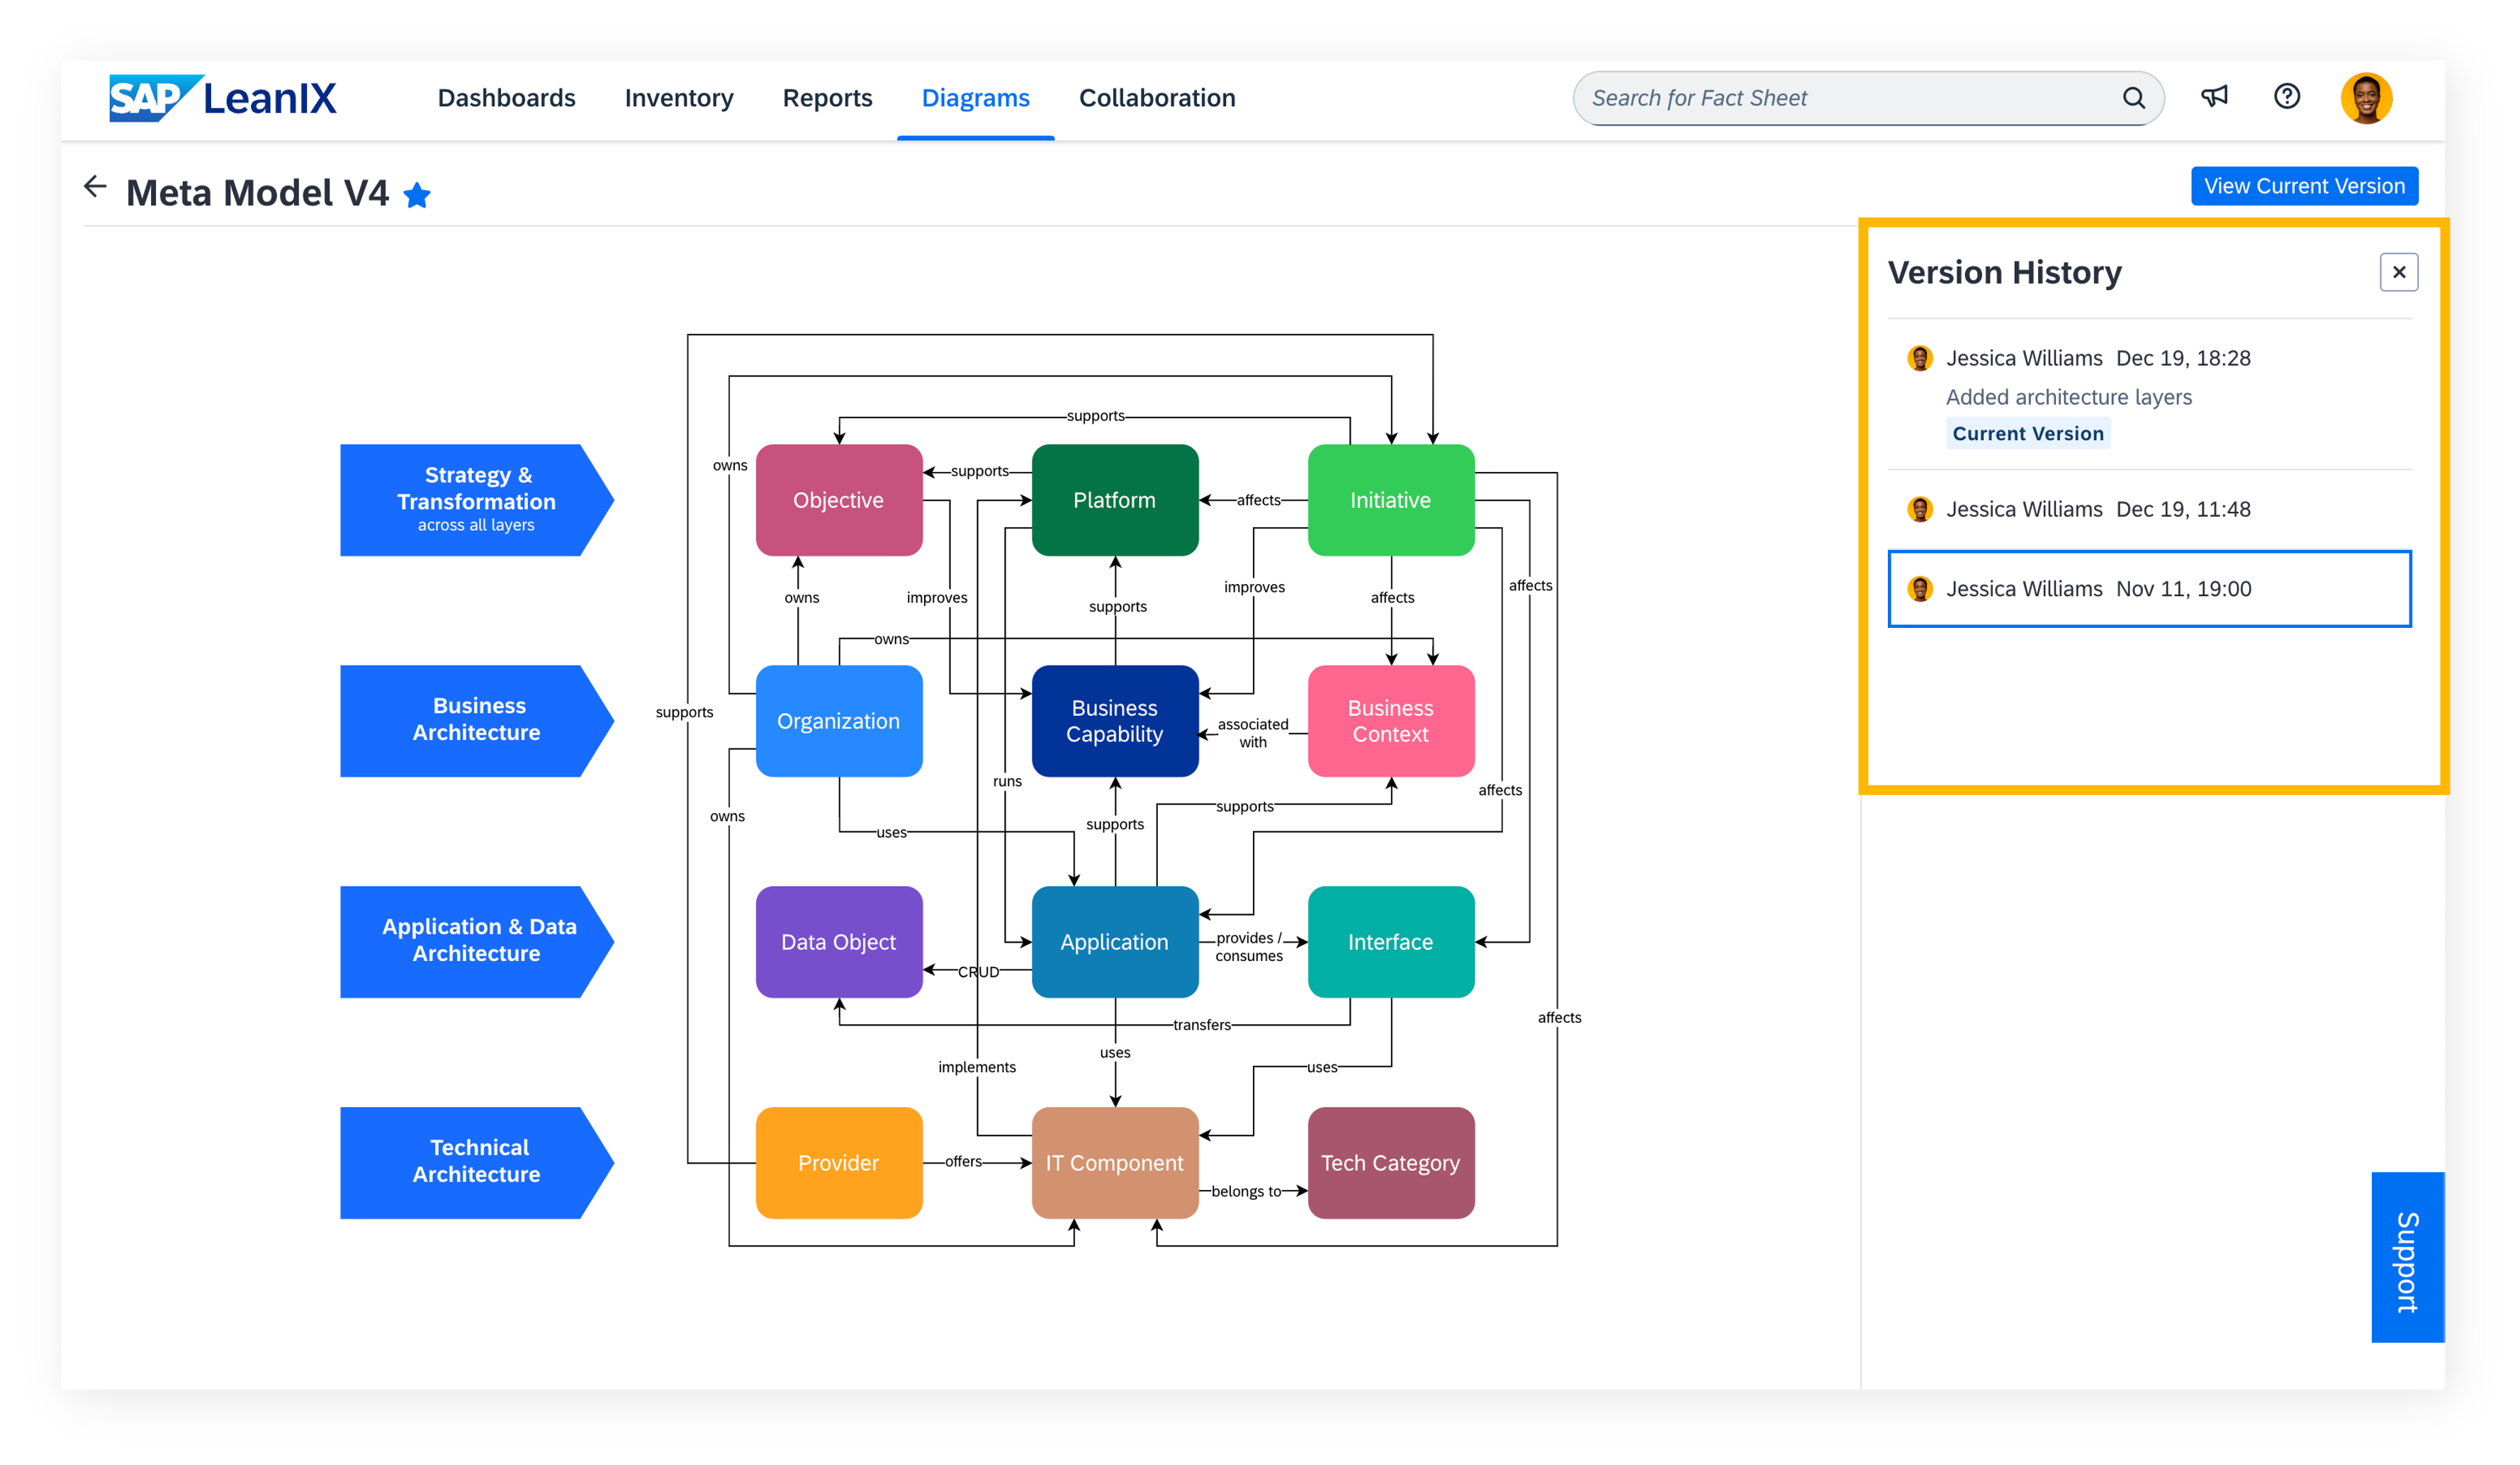
Task: Click the Data Object node
Action: point(838,942)
